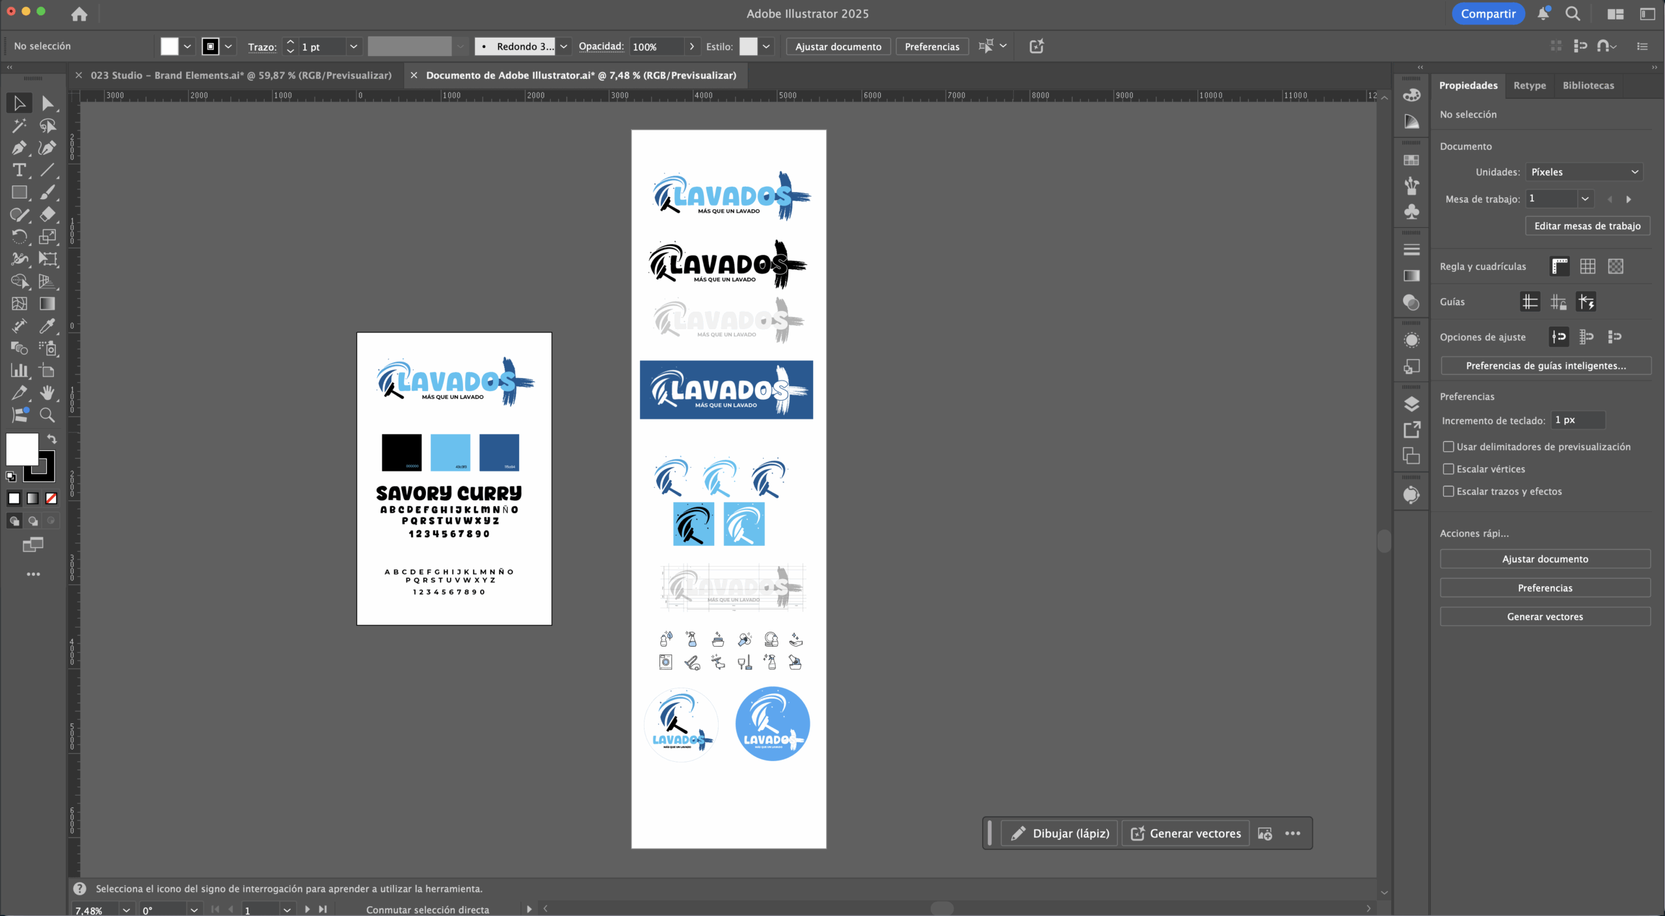
Task: Choose the Scale tool
Action: pos(47,237)
